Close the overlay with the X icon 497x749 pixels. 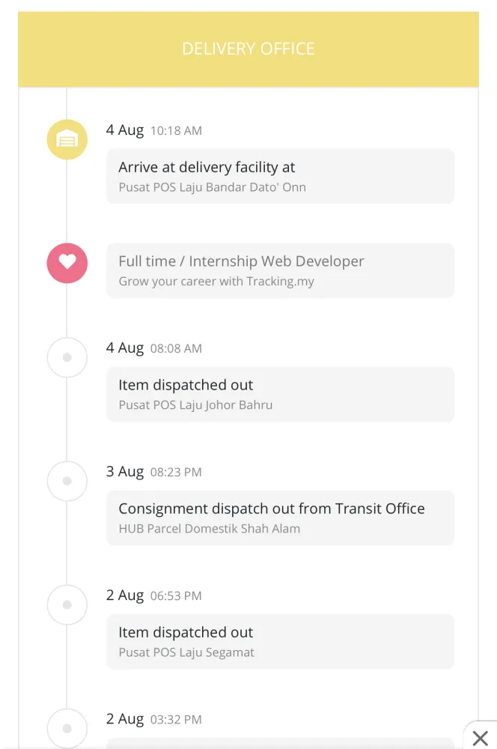[481, 738]
